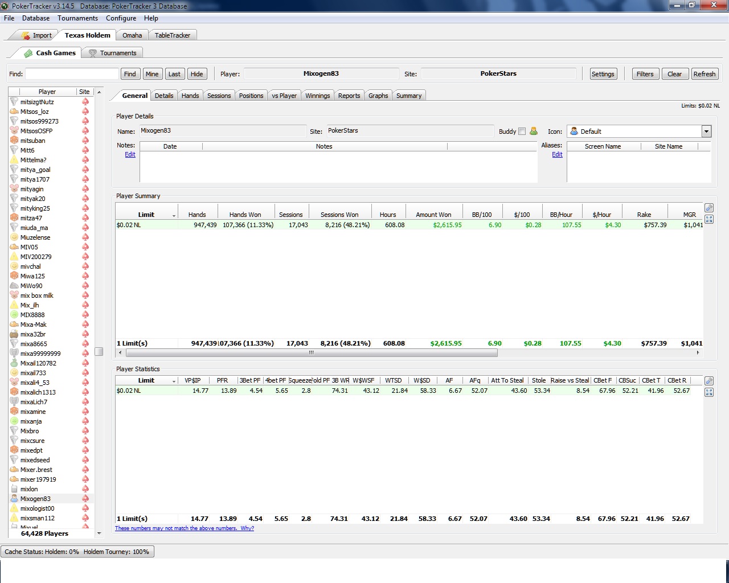Open the Settings button

pyautogui.click(x=603, y=74)
